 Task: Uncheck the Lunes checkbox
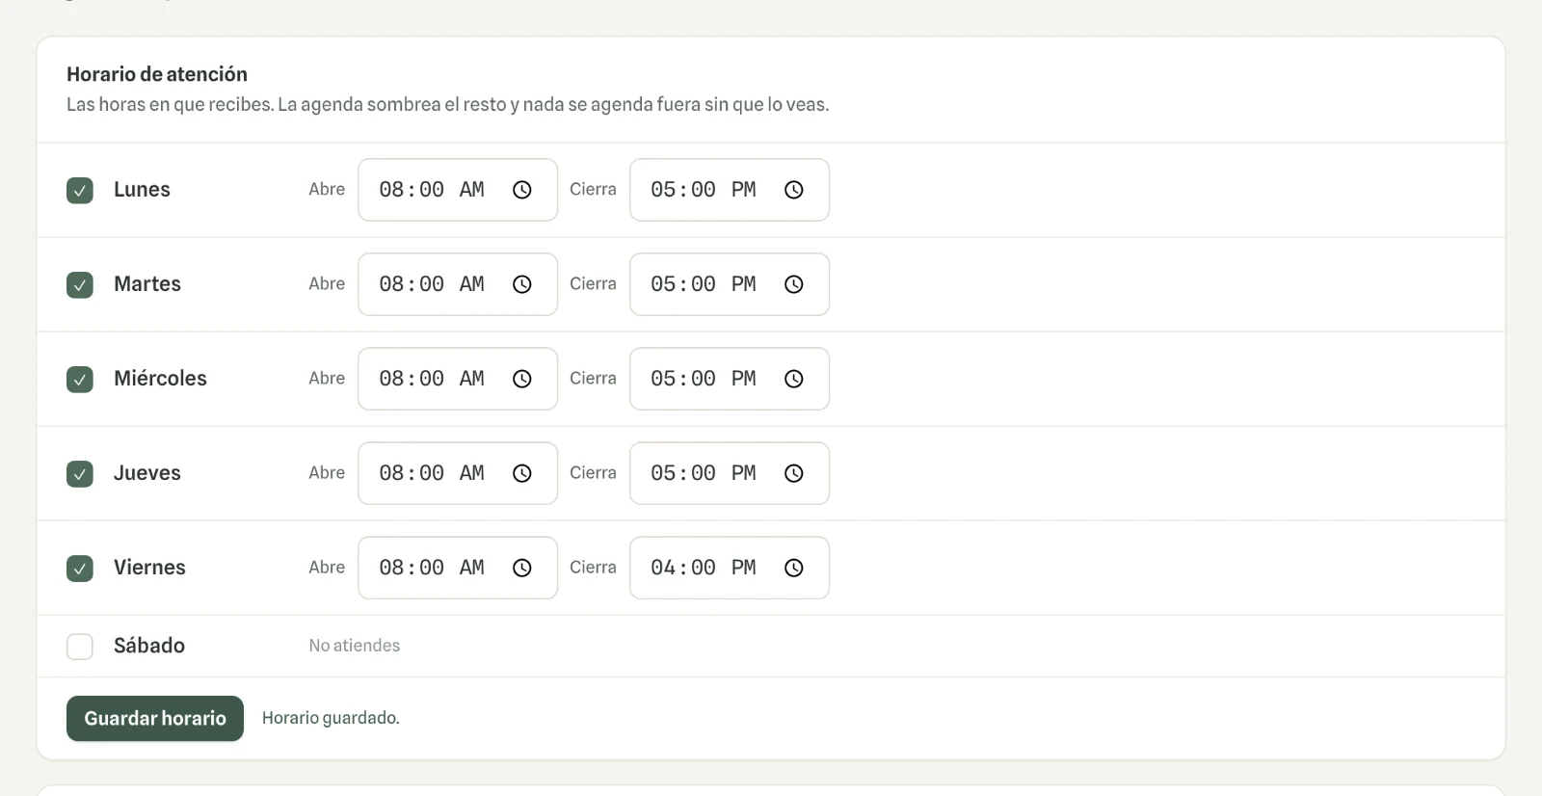pos(80,190)
